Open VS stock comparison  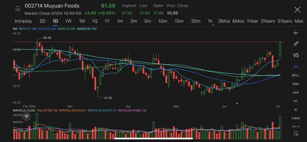click(x=296, y=55)
